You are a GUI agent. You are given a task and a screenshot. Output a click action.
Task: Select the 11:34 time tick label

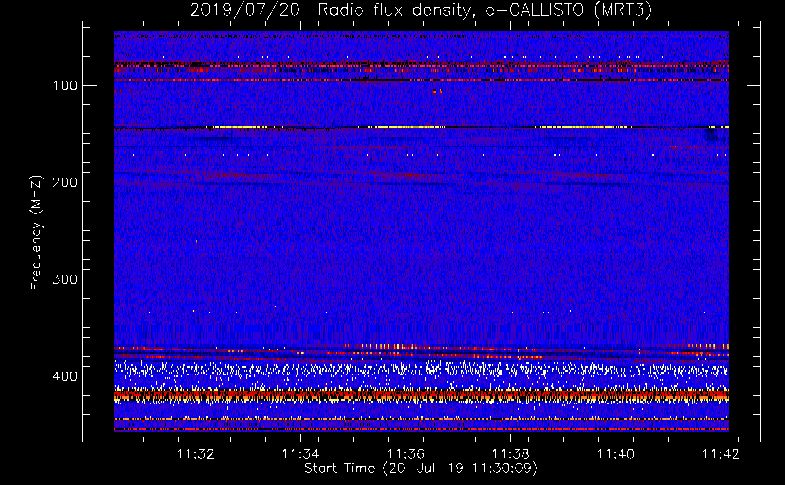click(301, 454)
